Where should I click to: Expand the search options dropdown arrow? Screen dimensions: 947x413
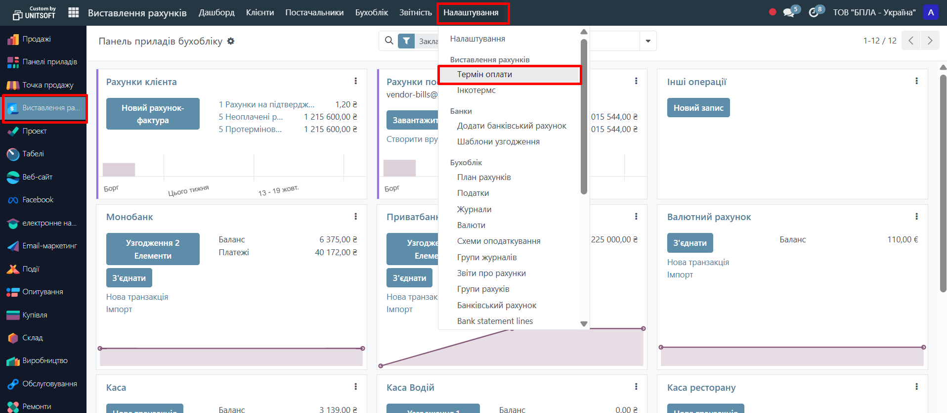(647, 41)
